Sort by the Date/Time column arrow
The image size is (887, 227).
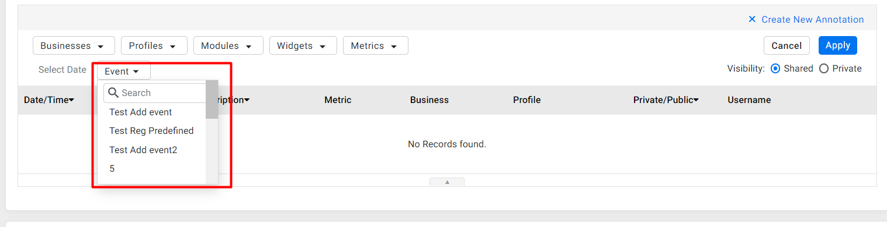click(71, 100)
